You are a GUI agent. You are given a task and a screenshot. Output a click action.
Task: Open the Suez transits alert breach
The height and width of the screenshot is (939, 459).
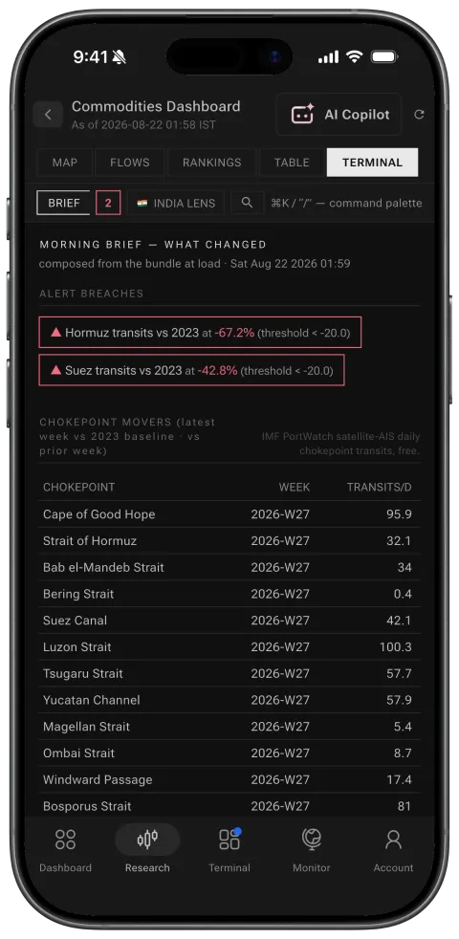pyautogui.click(x=192, y=370)
